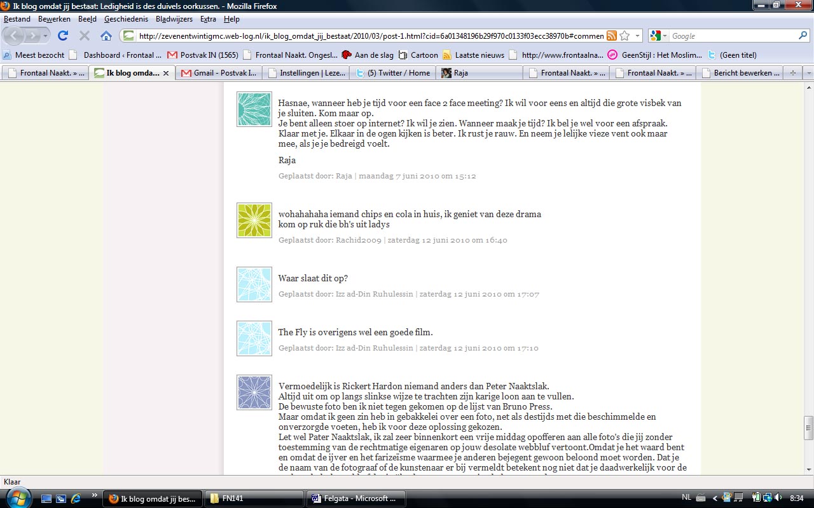814x508 pixels.
Task: Open the Laatste nieuws feed bookmark
Action: click(473, 55)
